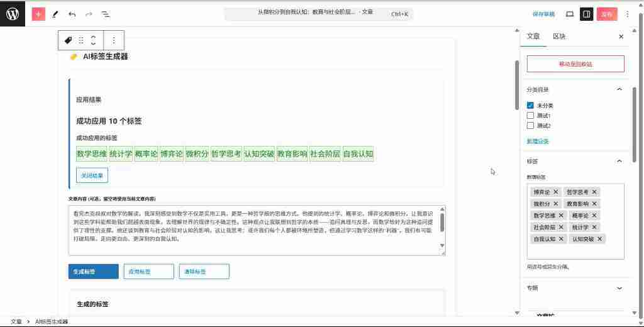Open the Document Overview list icon

106,14
